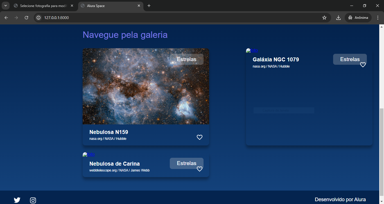Click the Estrelas tag on Galáxia NGC 1079

(350, 59)
